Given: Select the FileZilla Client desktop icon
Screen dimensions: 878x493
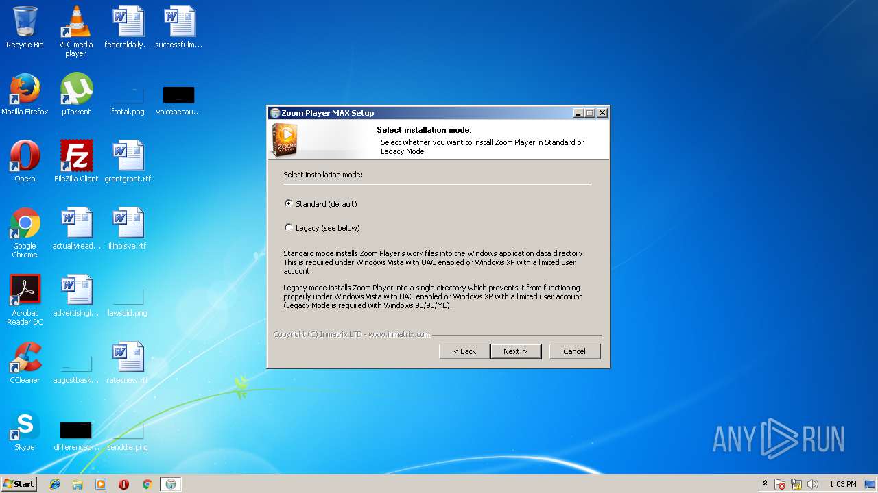Looking at the screenshot, I should 76,162.
